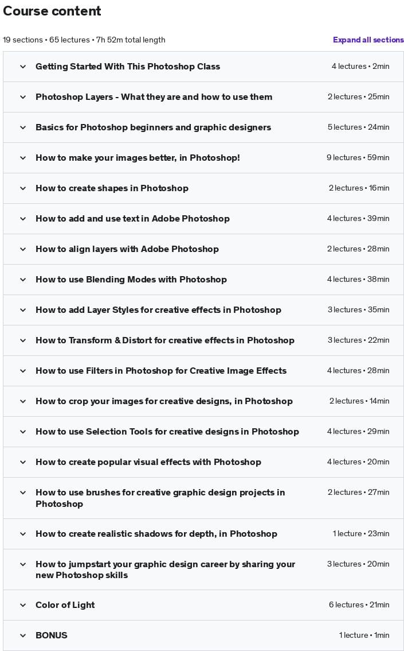Image resolution: width=404 pixels, height=651 pixels.
Task: Expand the Getting Started chevron
Action: tap(23, 67)
